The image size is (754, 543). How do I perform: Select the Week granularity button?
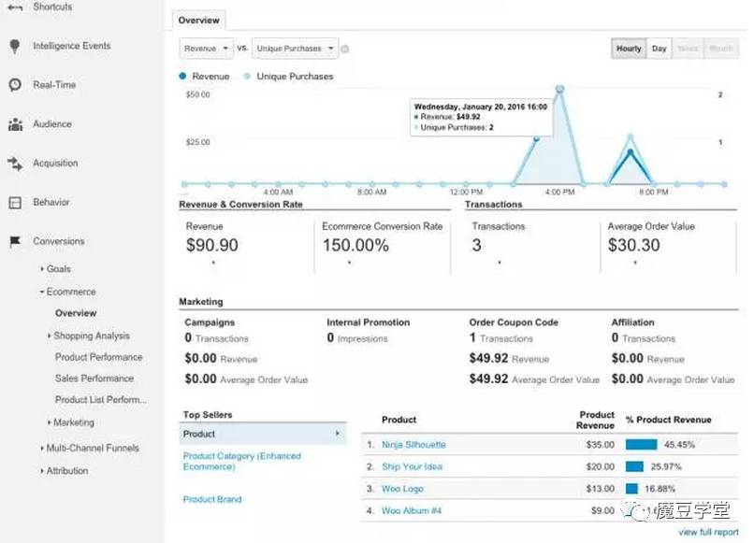tap(688, 49)
